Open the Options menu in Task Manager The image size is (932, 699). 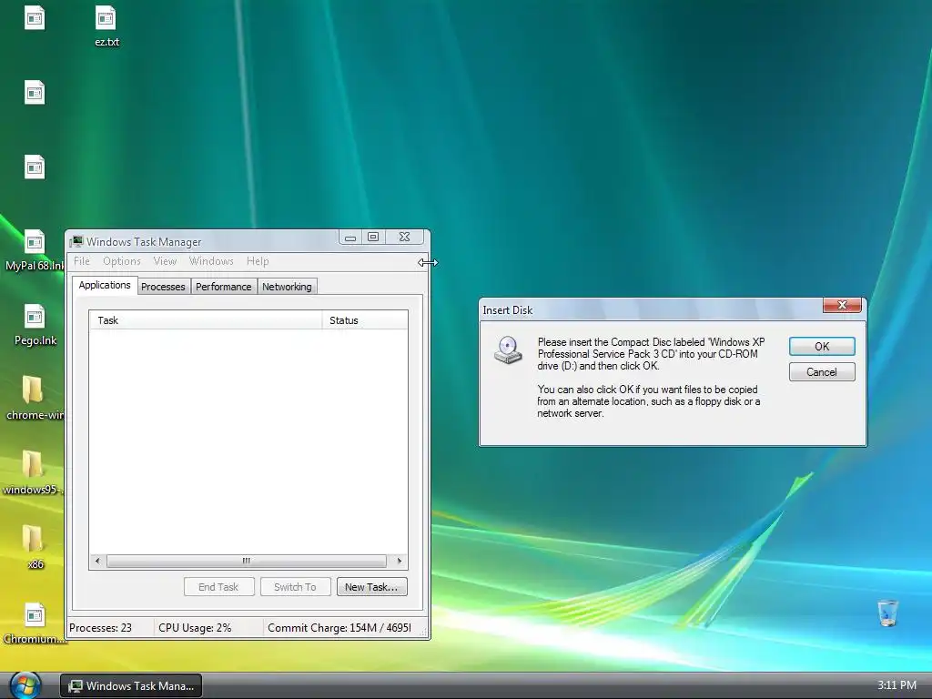coord(122,261)
